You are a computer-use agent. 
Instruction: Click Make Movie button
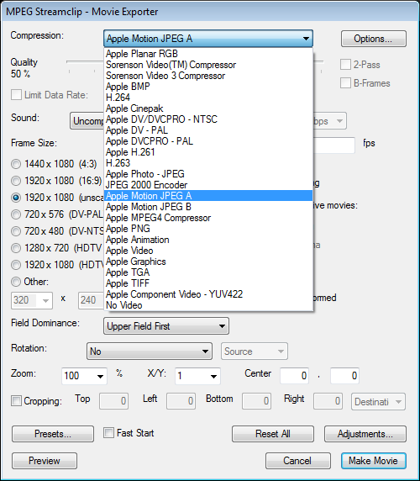(374, 461)
